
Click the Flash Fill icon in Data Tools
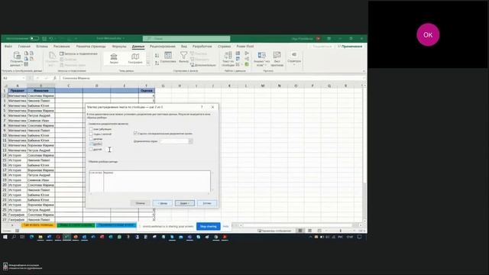tap(238, 53)
